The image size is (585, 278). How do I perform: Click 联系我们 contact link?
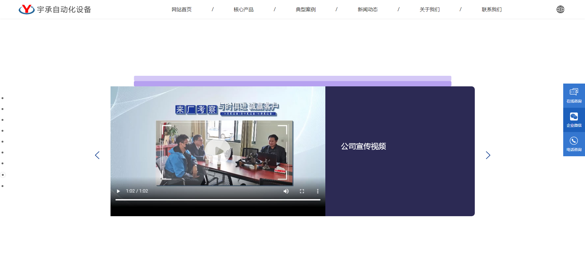(491, 10)
